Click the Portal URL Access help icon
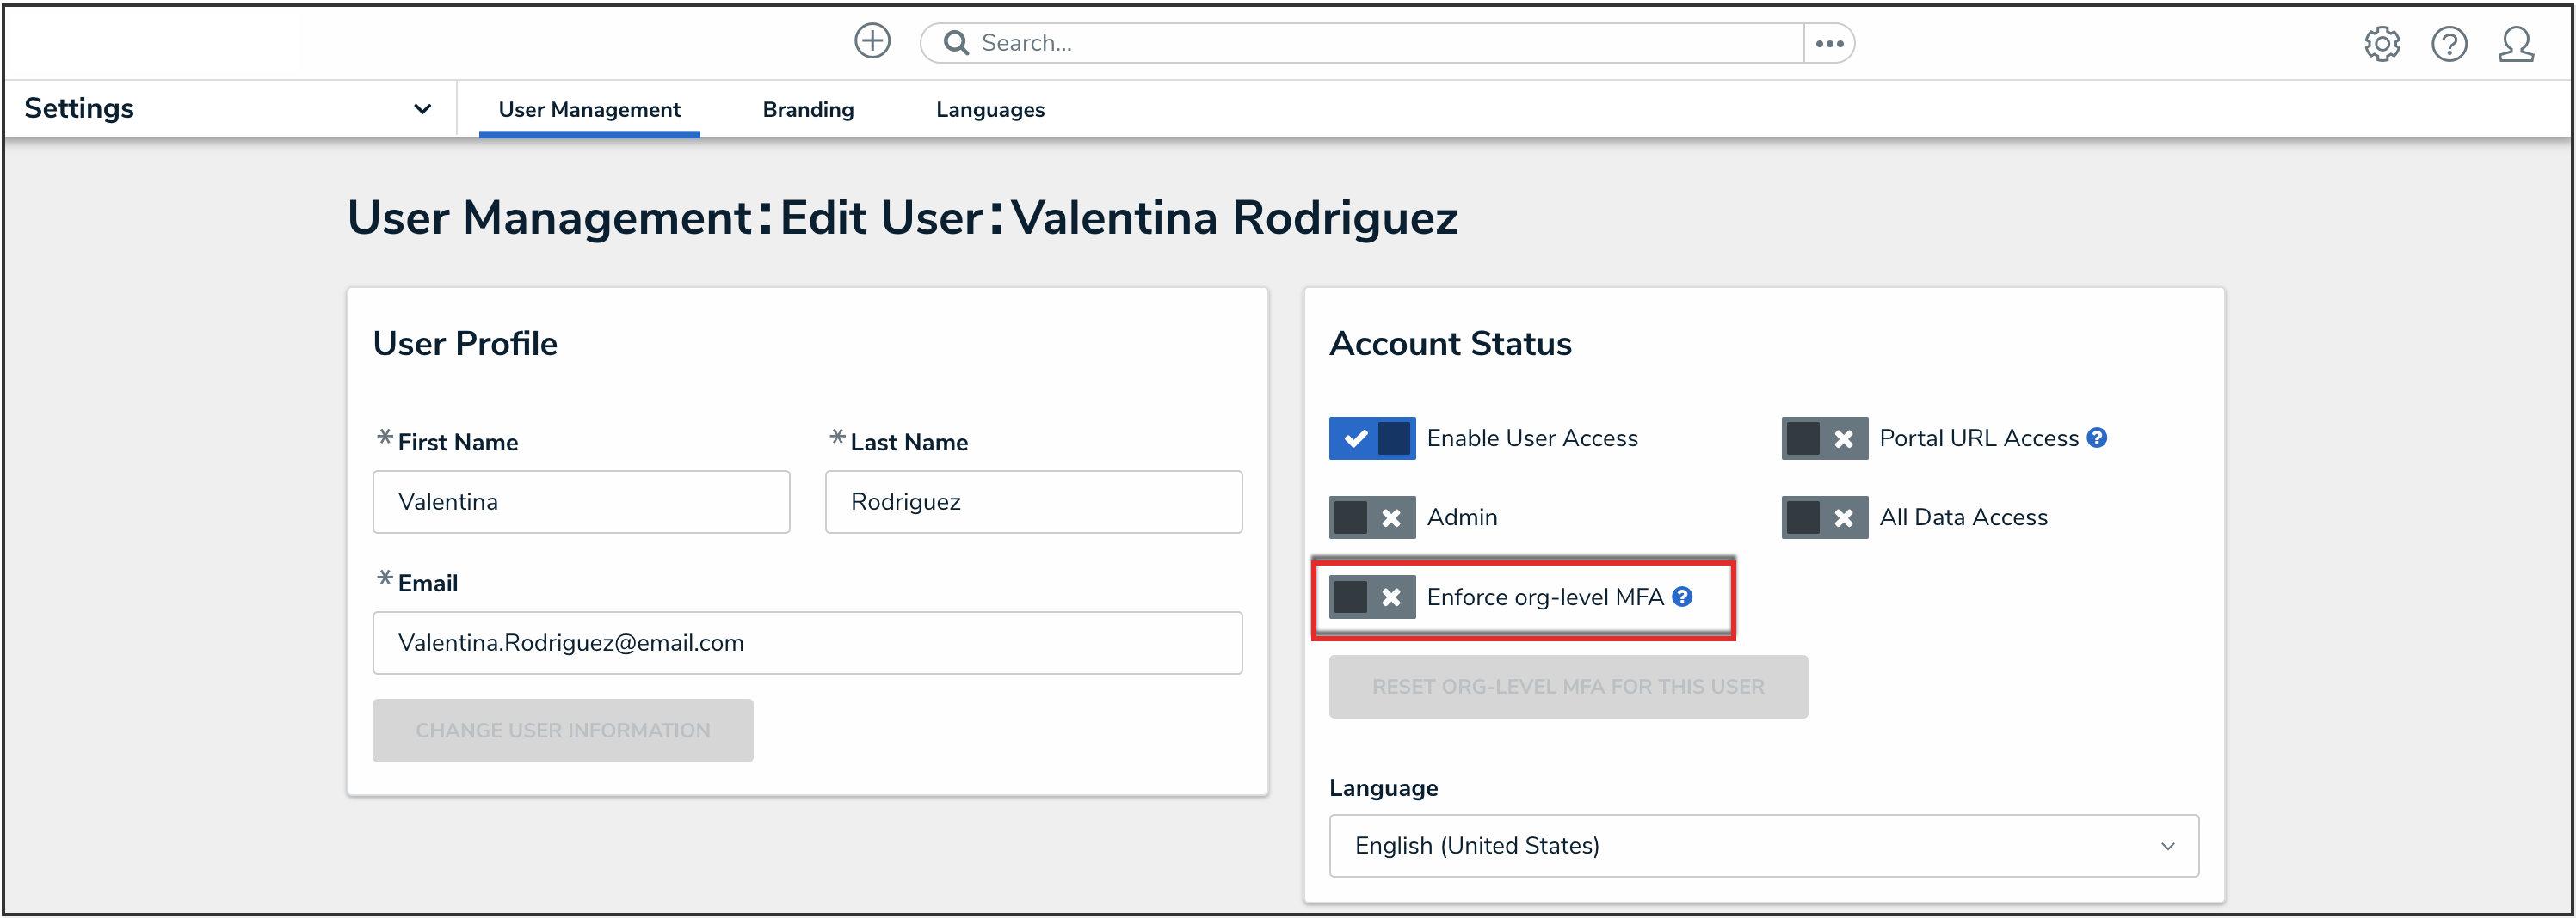Screen dimensions: 2576x918 (x=2097, y=438)
